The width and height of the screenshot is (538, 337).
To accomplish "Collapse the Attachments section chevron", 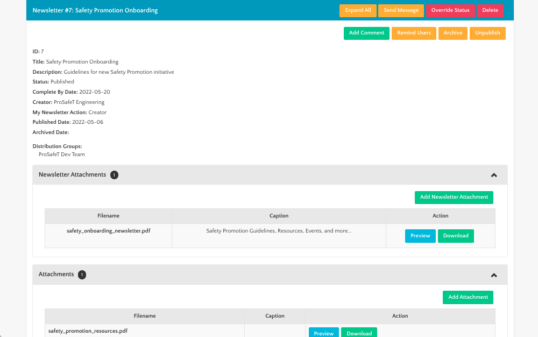I will point(494,275).
